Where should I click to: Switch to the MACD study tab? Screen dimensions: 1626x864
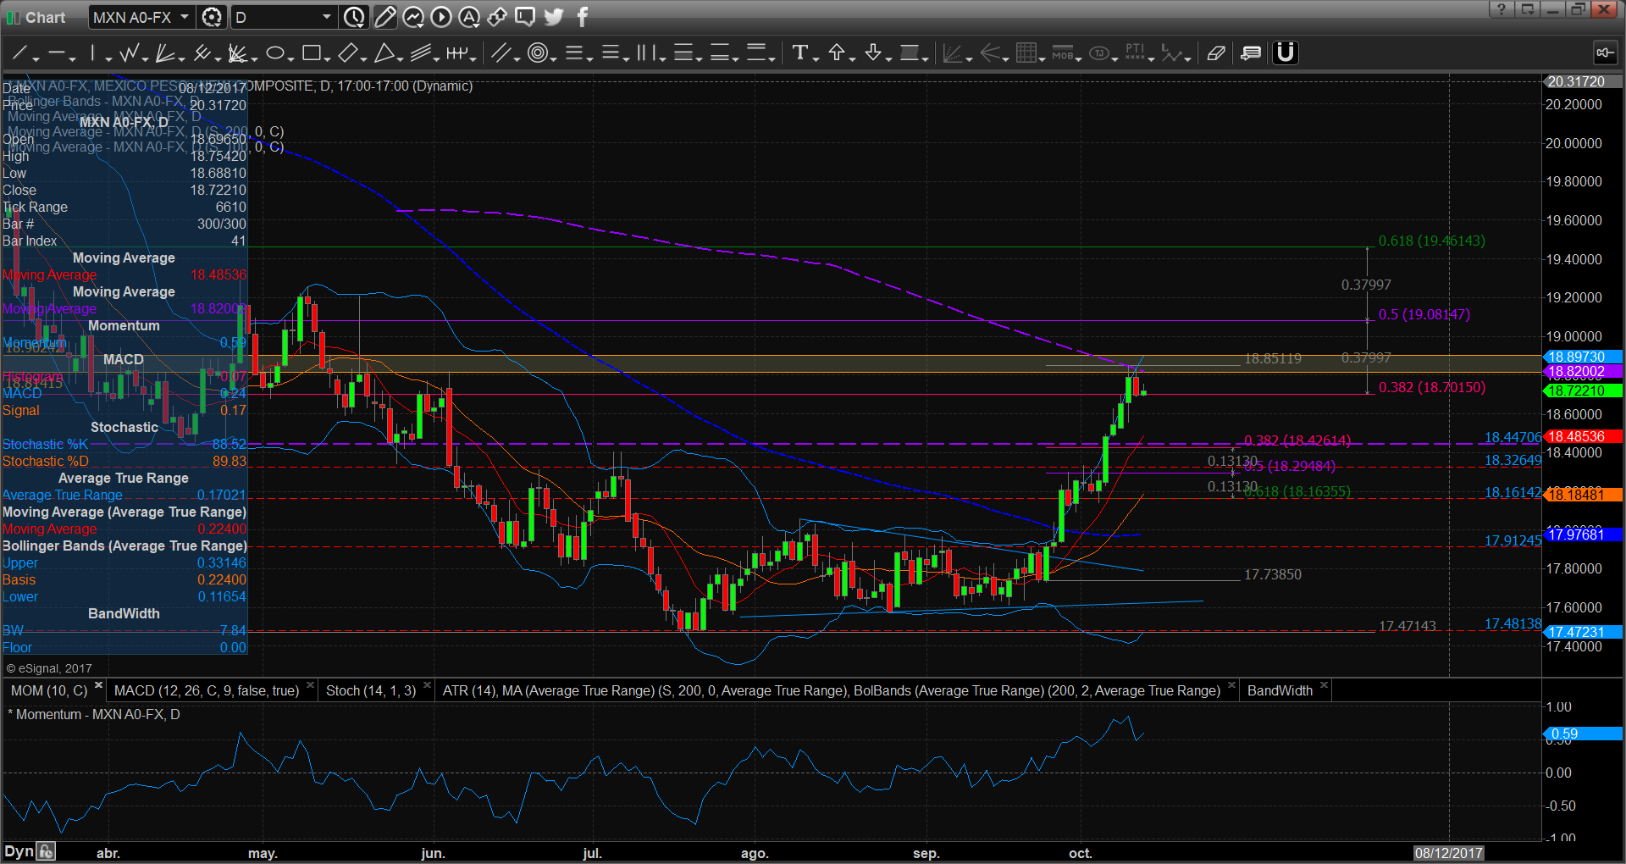tap(207, 690)
